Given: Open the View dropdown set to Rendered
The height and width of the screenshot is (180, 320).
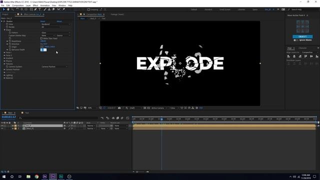Looking at the screenshot, I should point(55,24).
